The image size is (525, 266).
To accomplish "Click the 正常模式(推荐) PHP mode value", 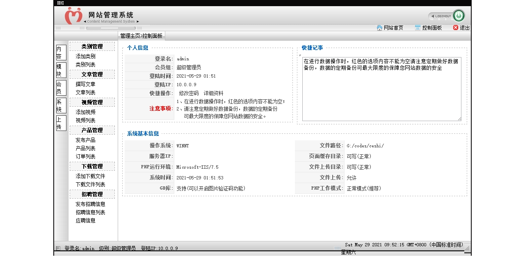I will tap(364, 188).
